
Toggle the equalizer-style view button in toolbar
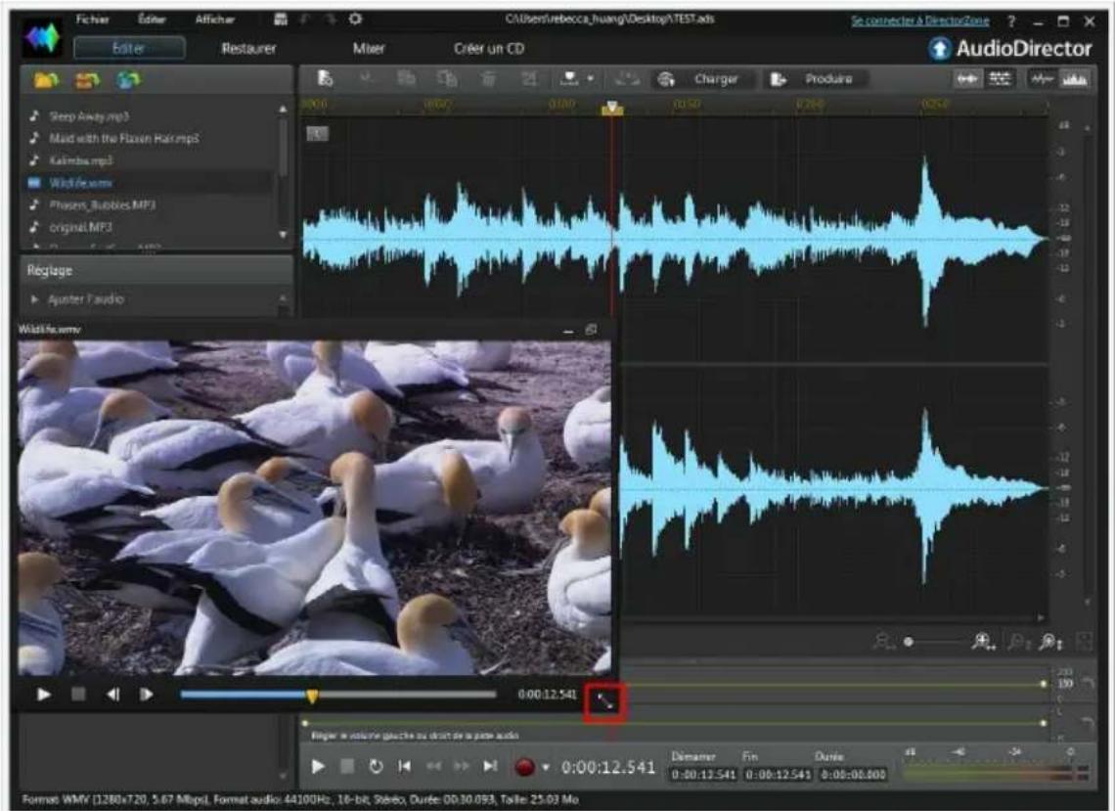[x=1000, y=79]
